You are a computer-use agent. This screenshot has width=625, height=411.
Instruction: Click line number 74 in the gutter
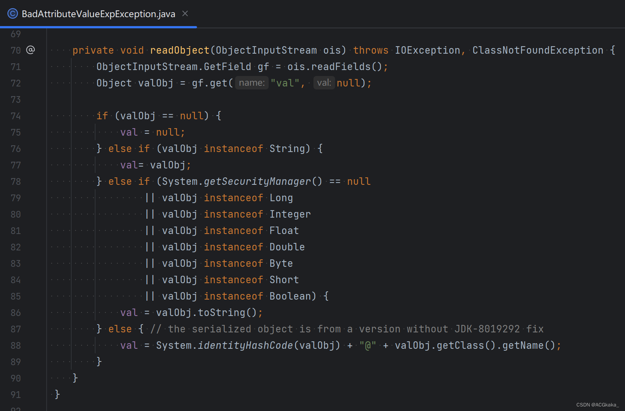tap(16, 116)
